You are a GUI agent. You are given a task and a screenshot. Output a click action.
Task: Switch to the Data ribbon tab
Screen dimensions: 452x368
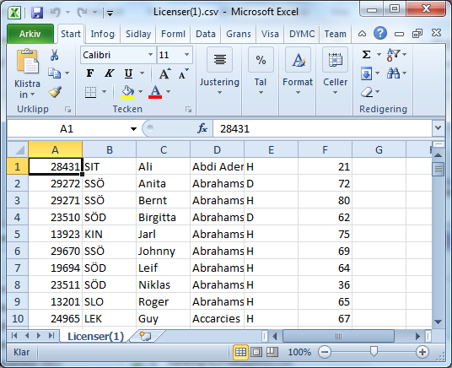(206, 34)
